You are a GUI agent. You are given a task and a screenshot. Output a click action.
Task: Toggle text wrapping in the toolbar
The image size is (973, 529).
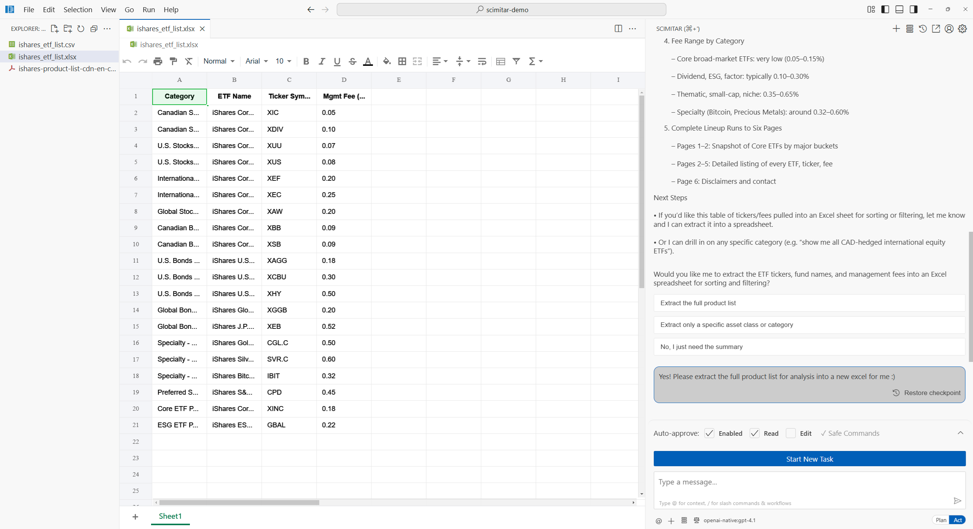pyautogui.click(x=482, y=61)
